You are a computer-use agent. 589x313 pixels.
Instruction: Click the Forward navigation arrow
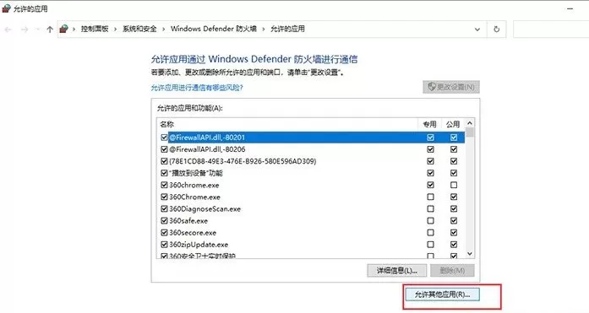25,30
